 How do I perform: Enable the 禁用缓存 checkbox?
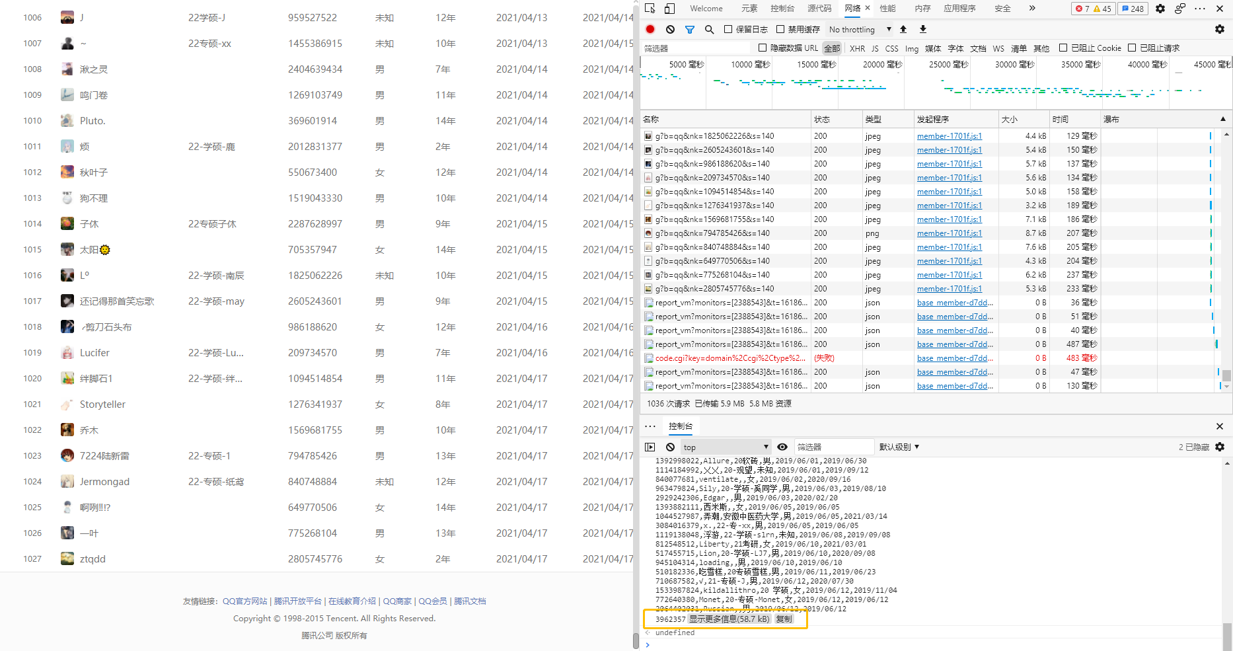tap(780, 29)
